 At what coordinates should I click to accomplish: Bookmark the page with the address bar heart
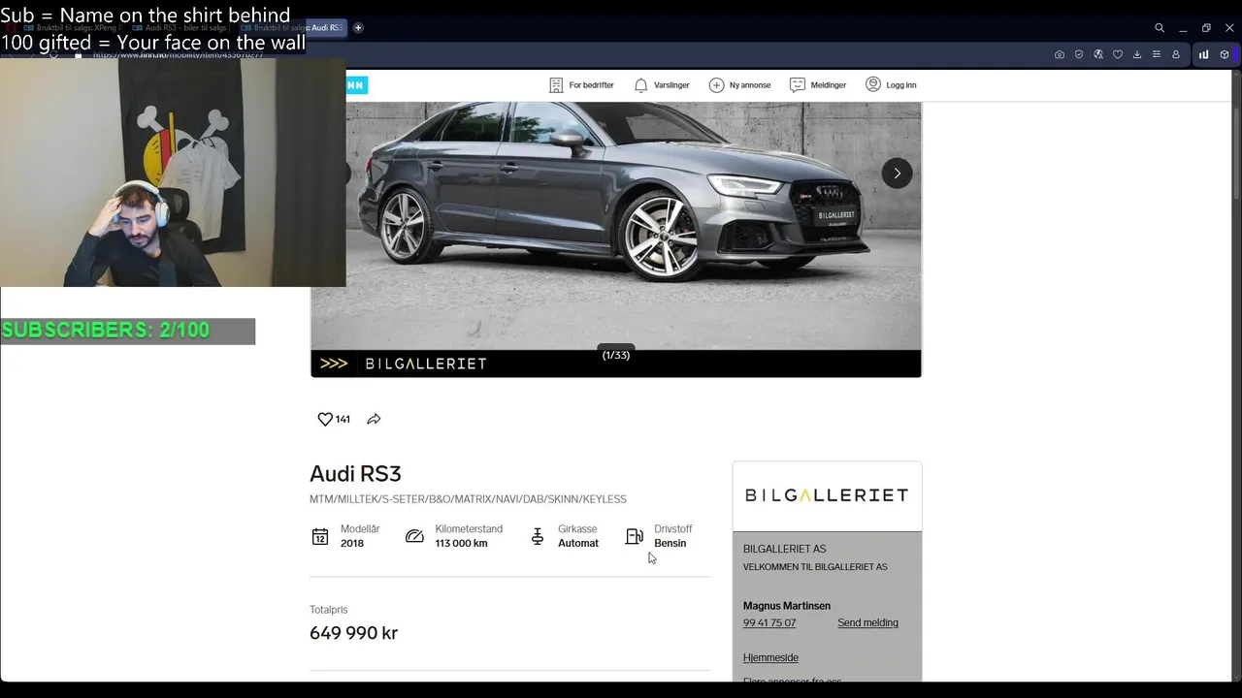pos(1118,54)
